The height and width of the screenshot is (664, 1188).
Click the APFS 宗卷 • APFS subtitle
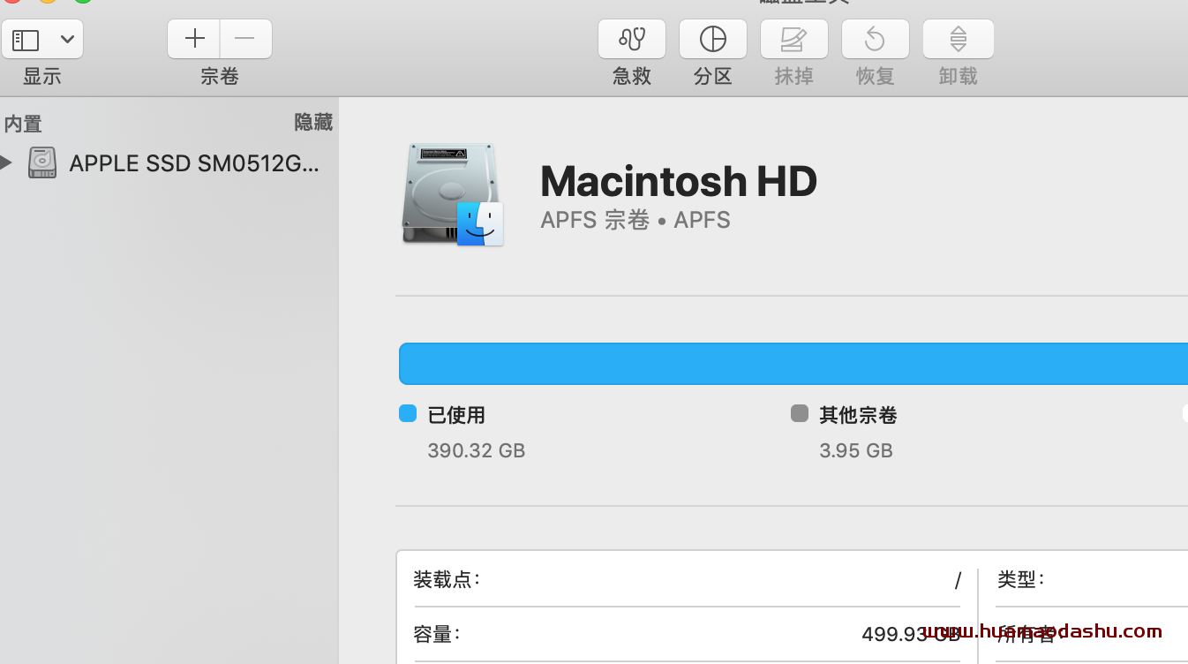click(x=635, y=220)
